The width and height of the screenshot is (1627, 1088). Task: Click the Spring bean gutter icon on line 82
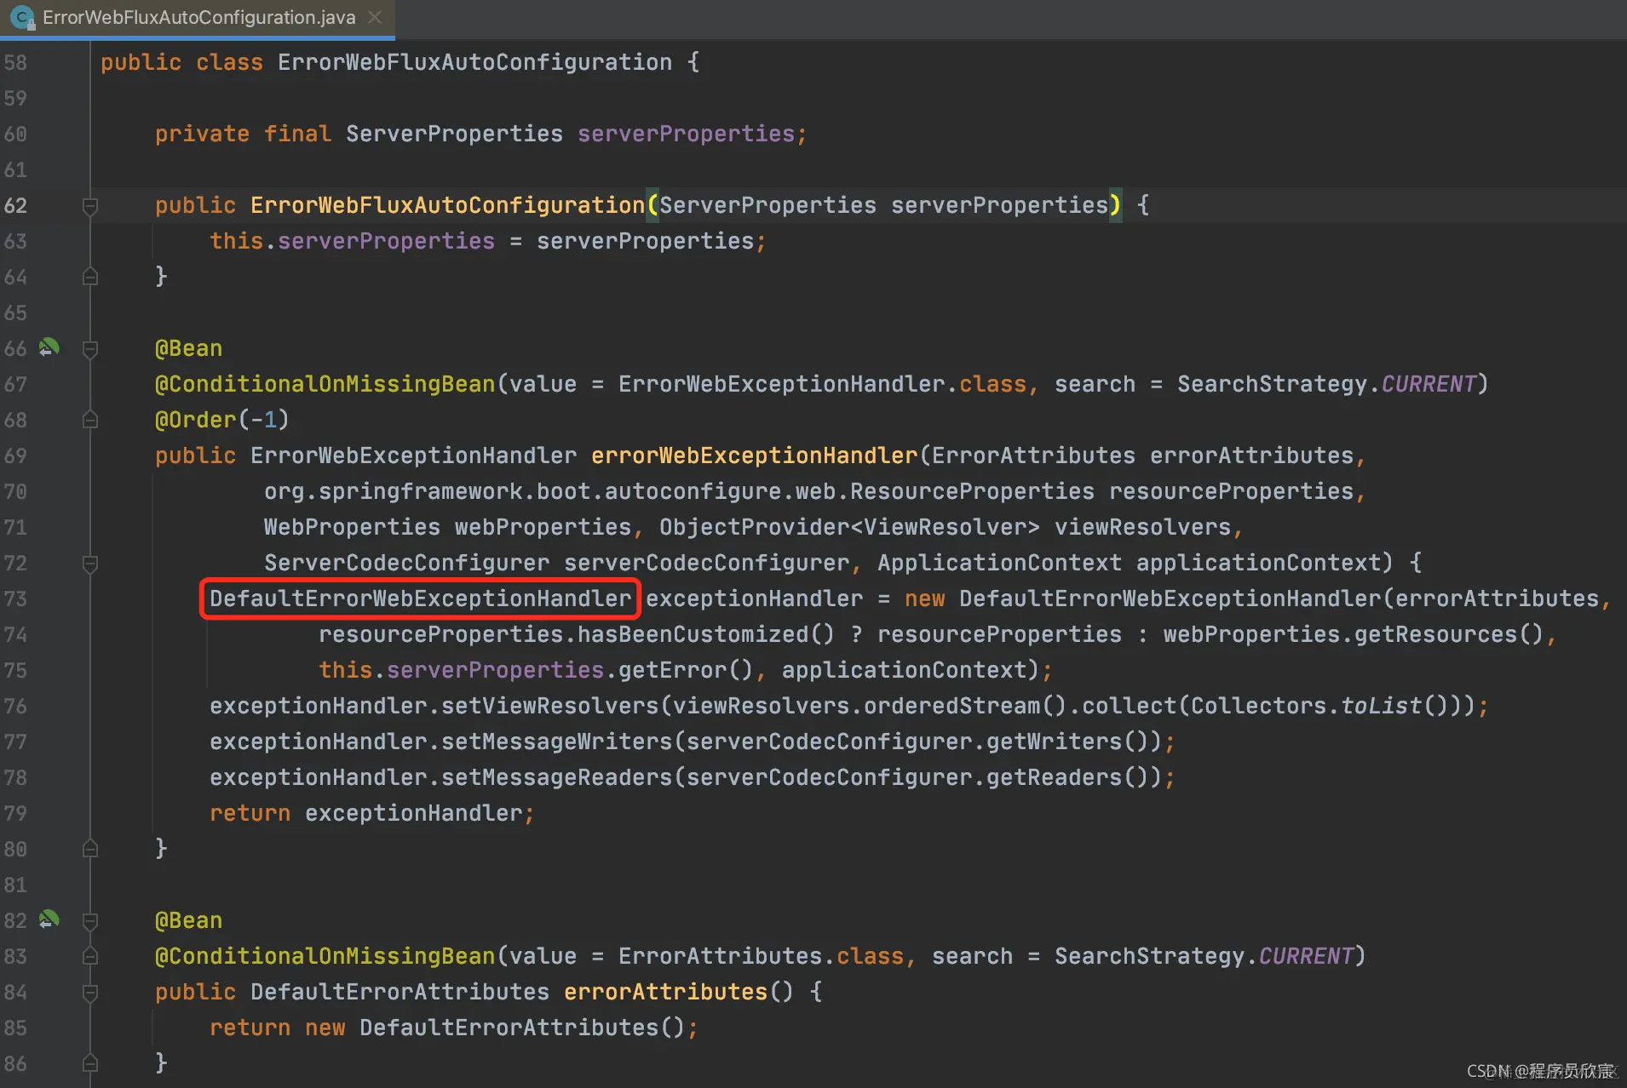(x=49, y=919)
